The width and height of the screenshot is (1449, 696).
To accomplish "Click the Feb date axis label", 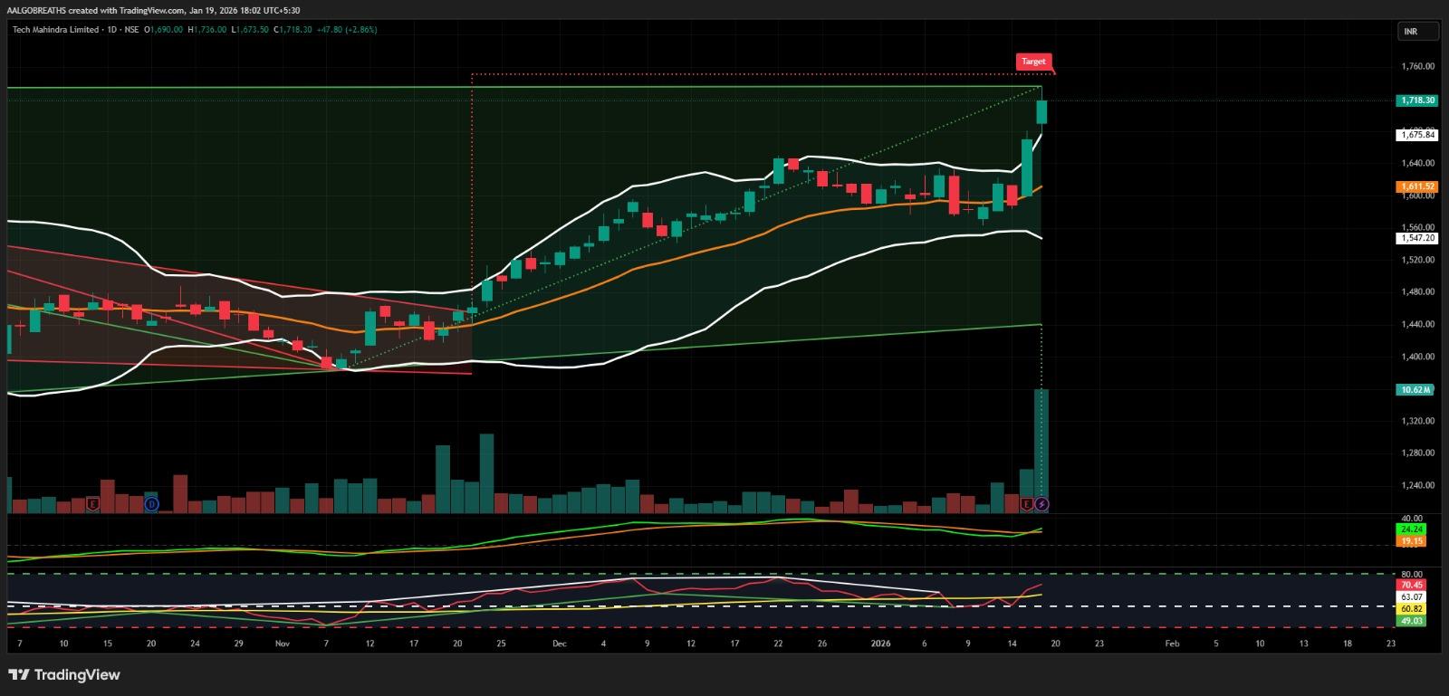I will point(1172,644).
